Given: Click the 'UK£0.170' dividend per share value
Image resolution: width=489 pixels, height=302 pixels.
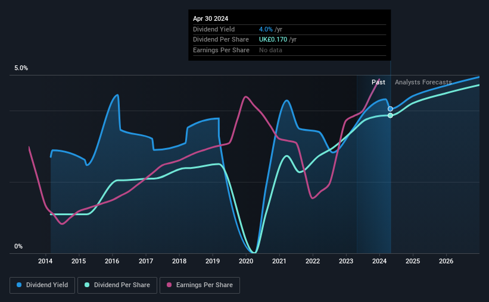Looking at the screenshot, I should (273, 40).
